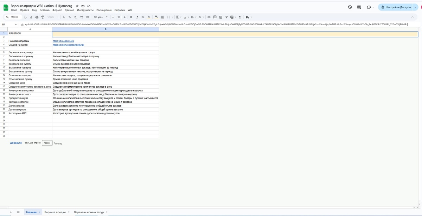Format cell as percent
This screenshot has width=422, height=216.
[x=69, y=17]
